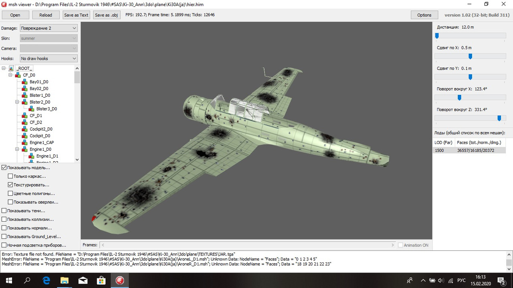
Task: Open the Options button
Action: [424, 15]
